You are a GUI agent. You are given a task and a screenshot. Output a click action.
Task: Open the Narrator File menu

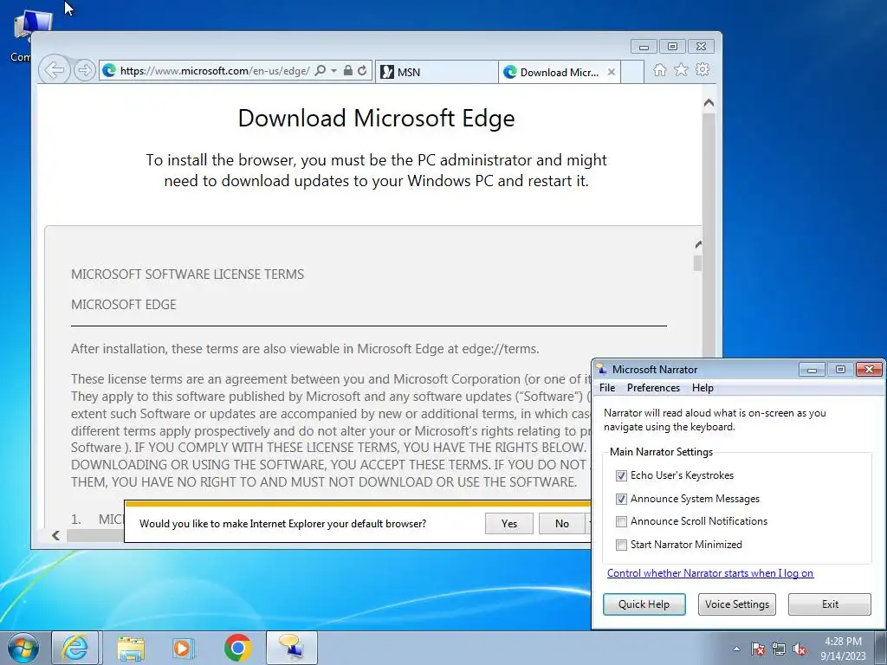point(607,388)
